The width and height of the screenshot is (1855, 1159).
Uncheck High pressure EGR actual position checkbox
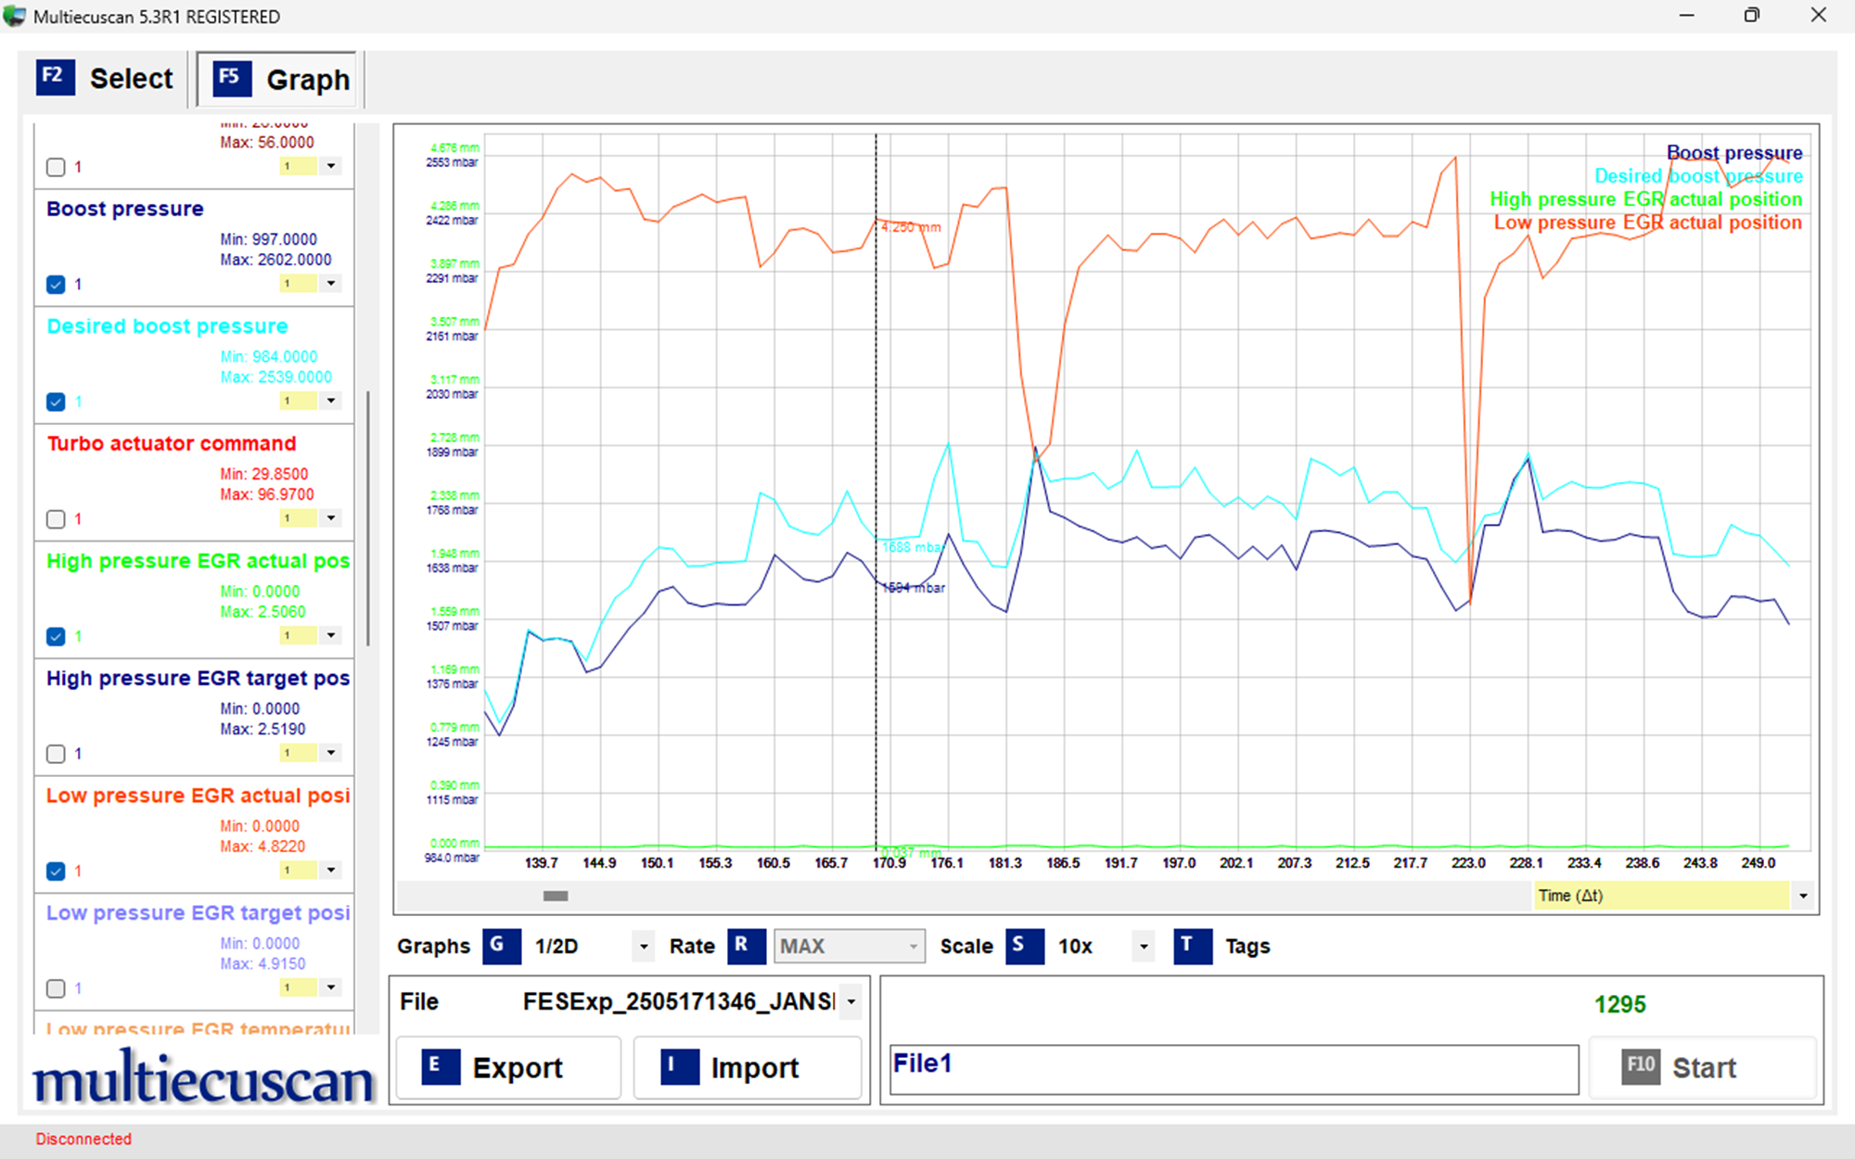tap(56, 636)
